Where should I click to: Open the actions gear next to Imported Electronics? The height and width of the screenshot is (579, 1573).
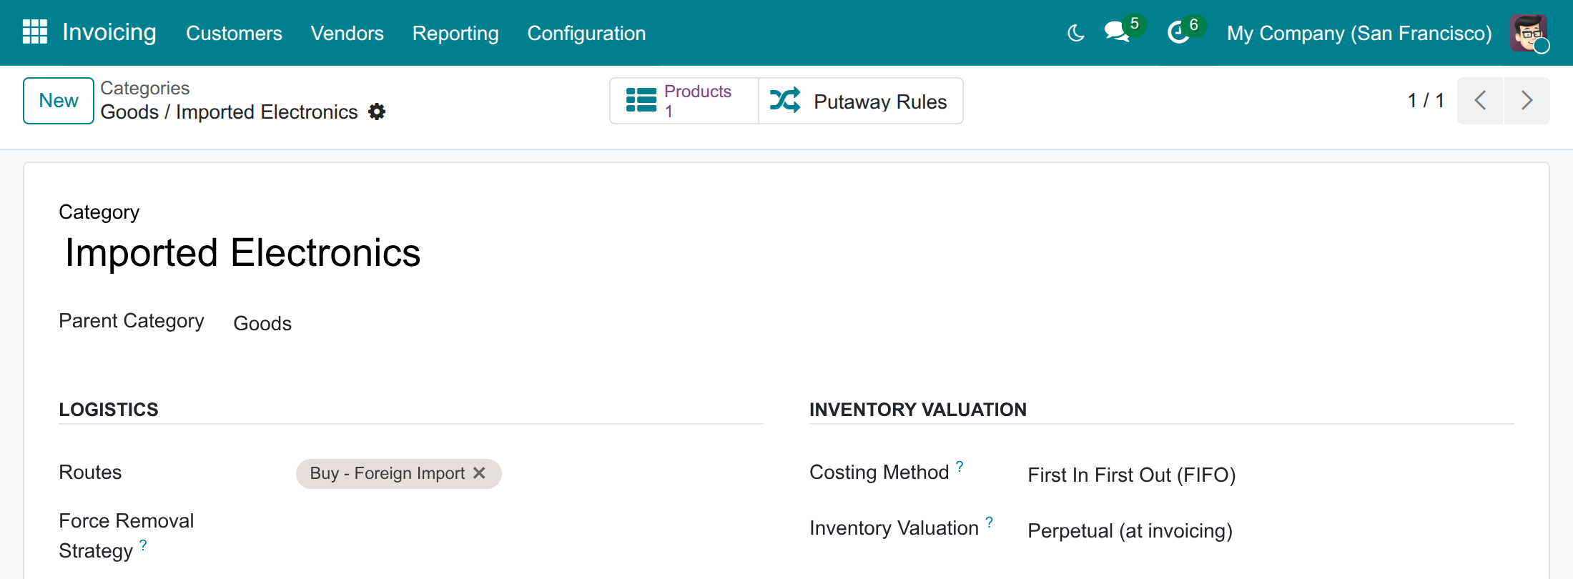tap(377, 112)
